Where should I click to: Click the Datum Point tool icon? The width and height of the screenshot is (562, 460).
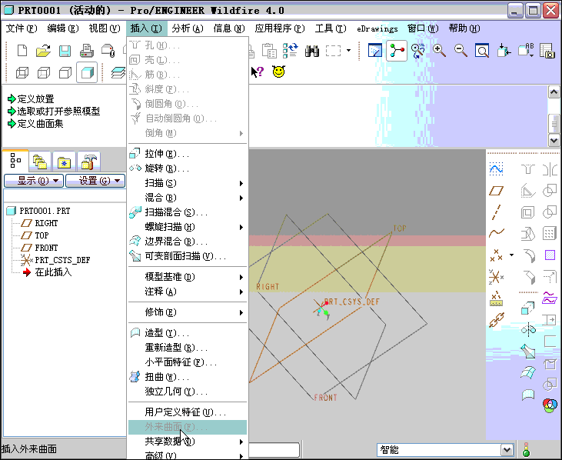click(497, 255)
